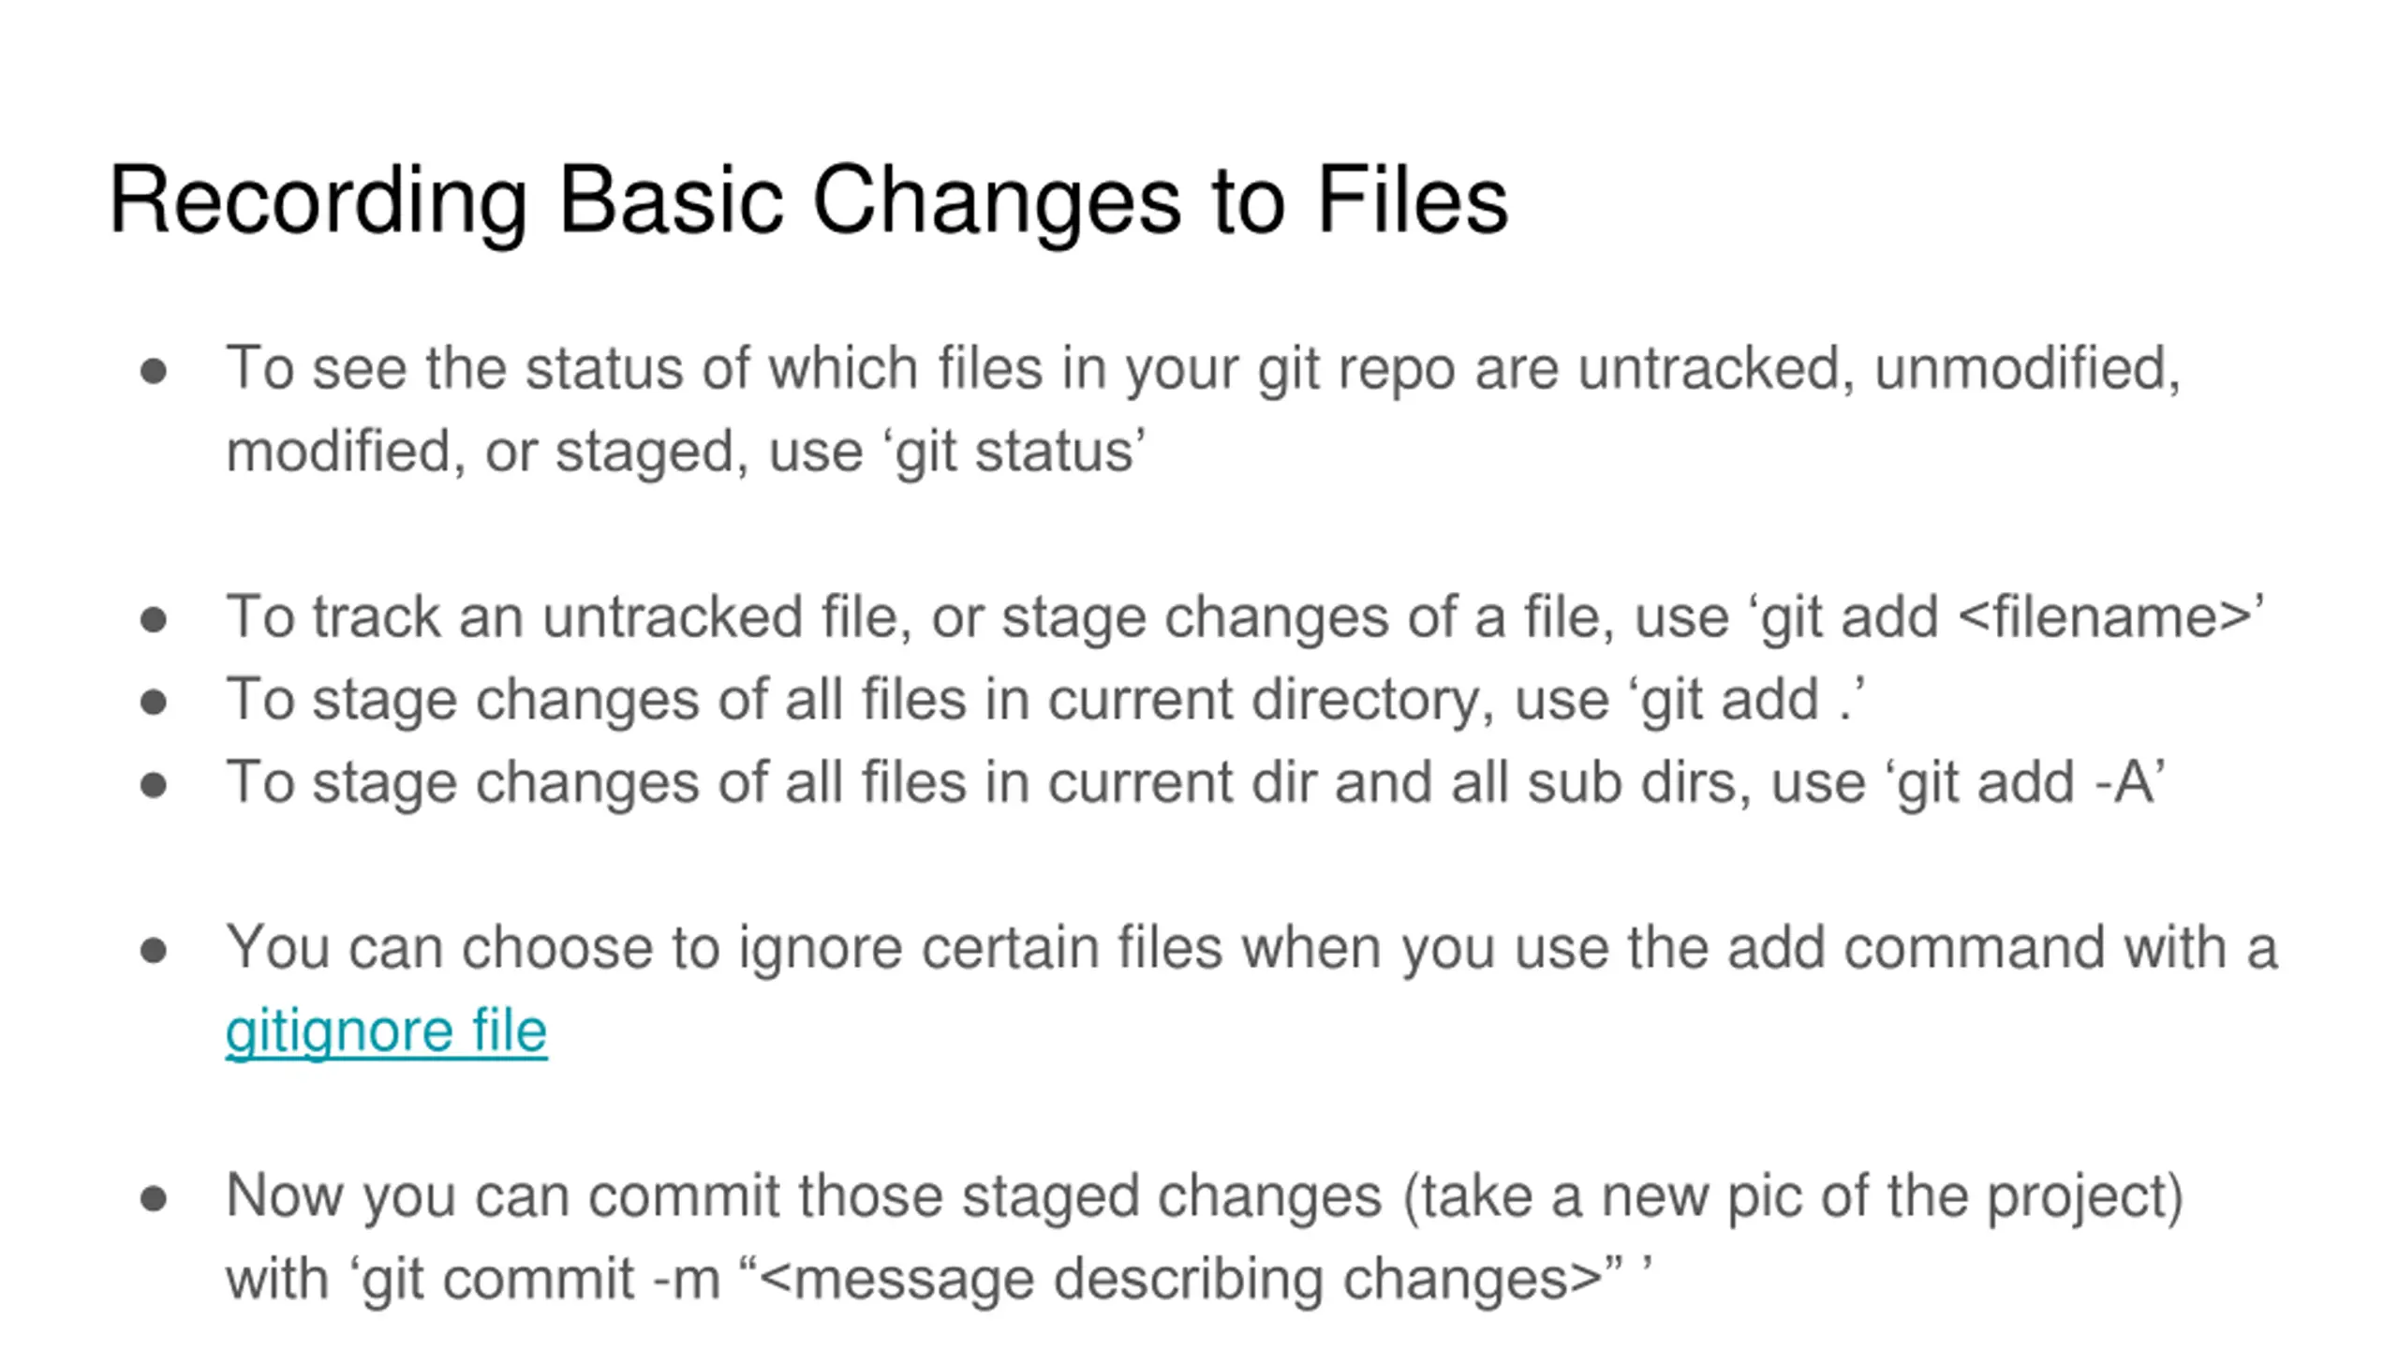
Task: Click bullet dot before 'Now you can commit'
Action: (x=154, y=1199)
